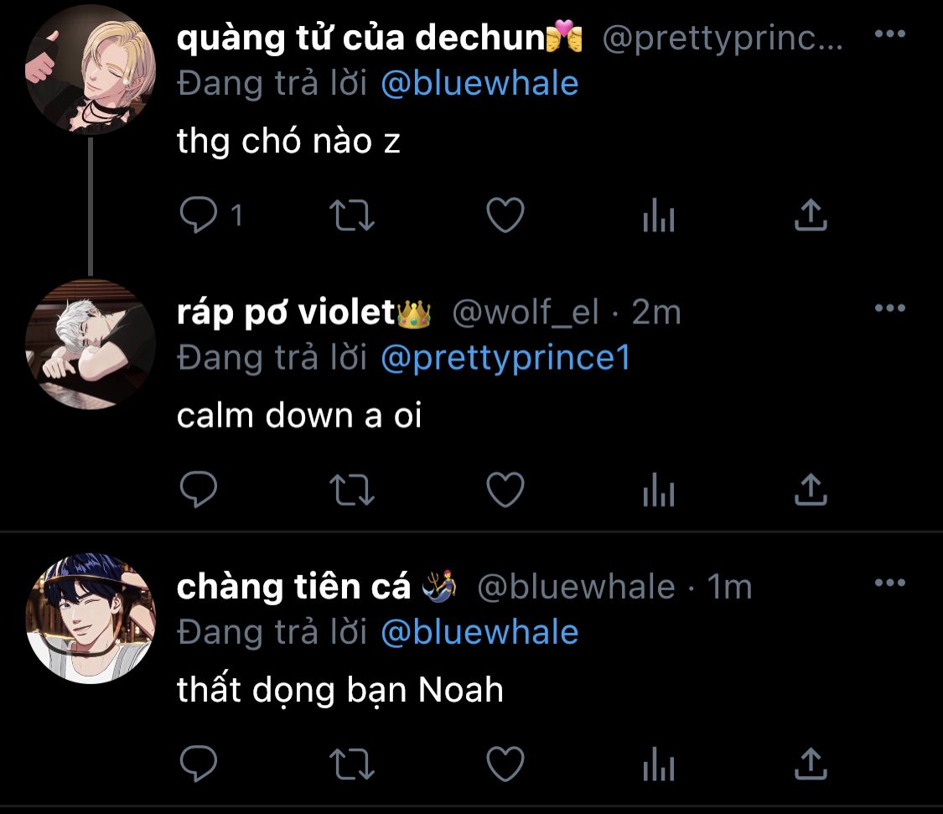Open chàng tiên cá's avatar picture
943x814 pixels.
click(91, 618)
